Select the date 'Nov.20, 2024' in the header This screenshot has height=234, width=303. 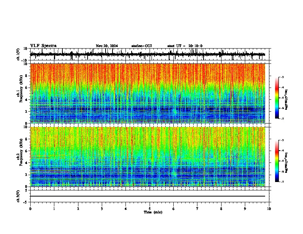click(107, 46)
